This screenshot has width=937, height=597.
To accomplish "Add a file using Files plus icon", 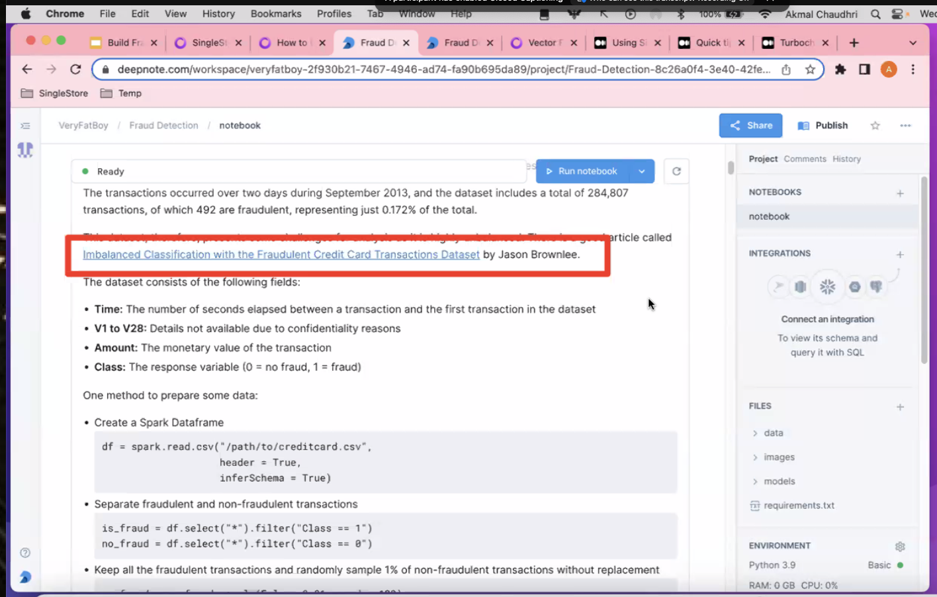I will tap(900, 407).
